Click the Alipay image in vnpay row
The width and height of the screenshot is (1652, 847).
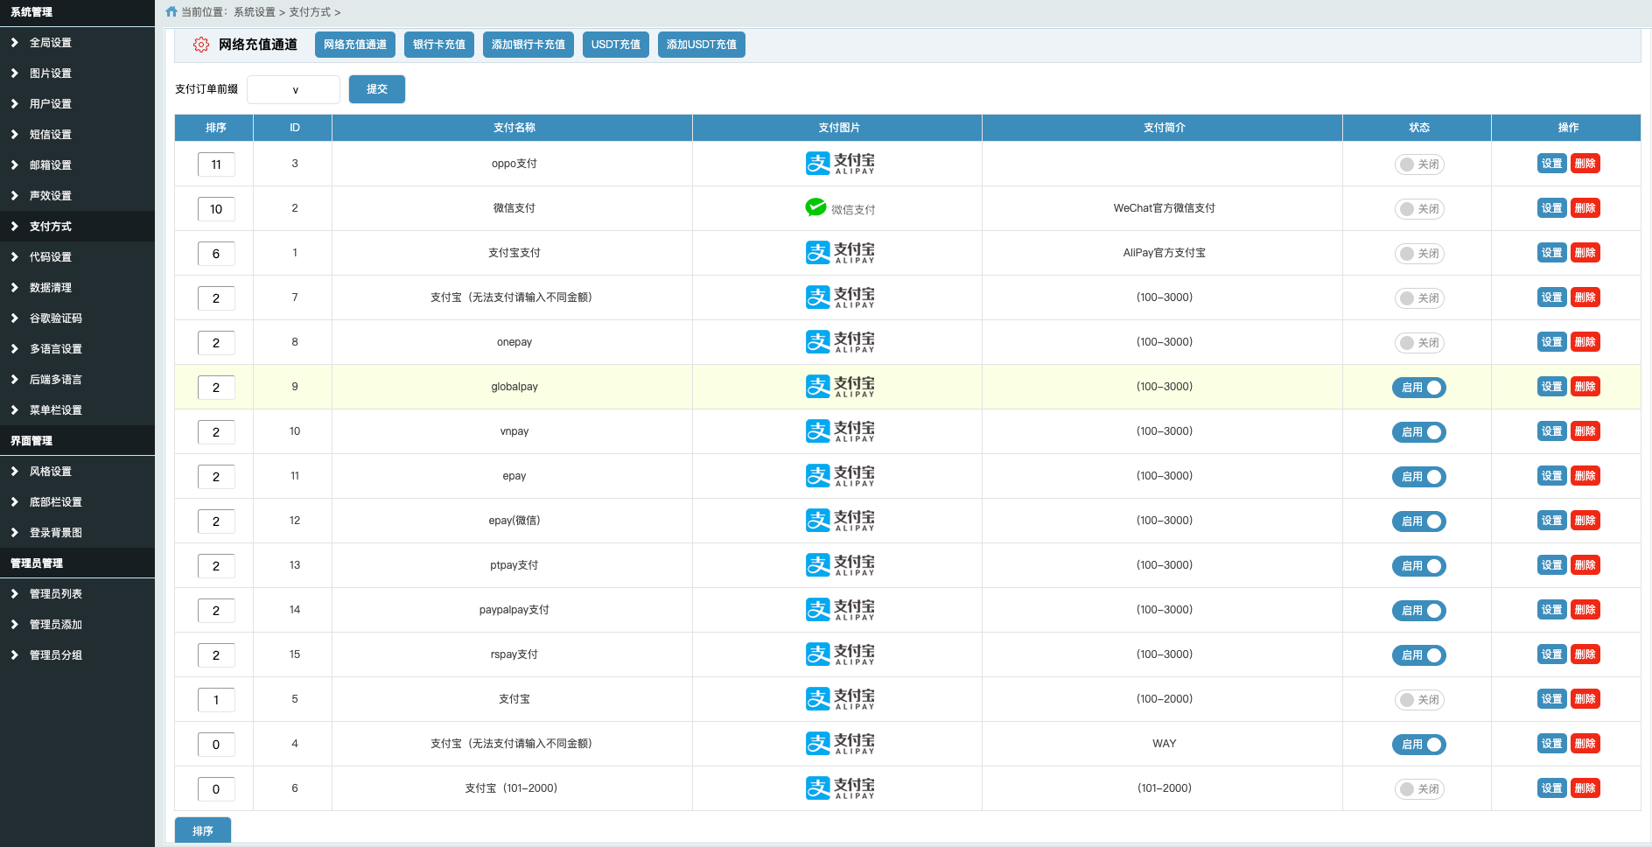tap(840, 431)
